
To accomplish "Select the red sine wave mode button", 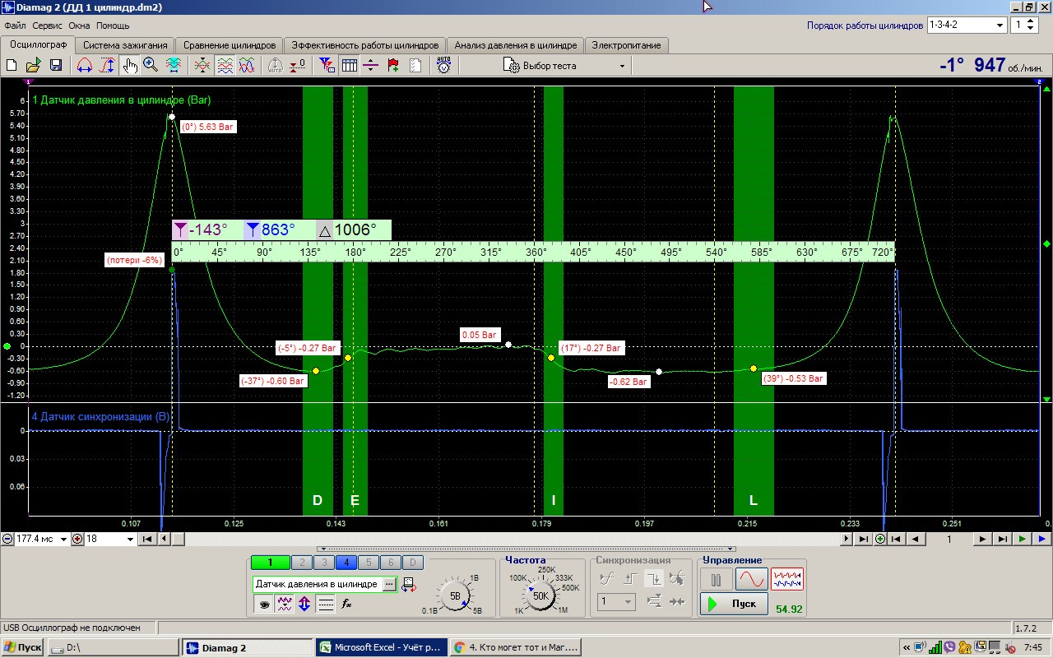I will click(751, 580).
